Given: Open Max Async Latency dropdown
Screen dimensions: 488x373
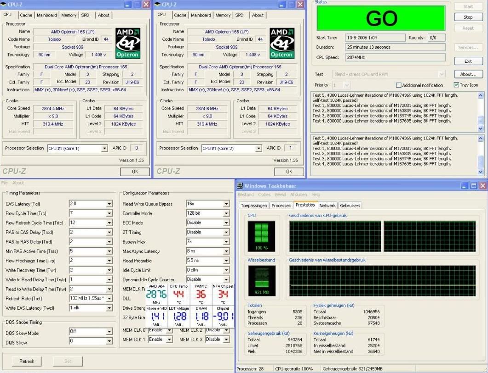Looking at the screenshot, I should pyautogui.click(x=226, y=251).
